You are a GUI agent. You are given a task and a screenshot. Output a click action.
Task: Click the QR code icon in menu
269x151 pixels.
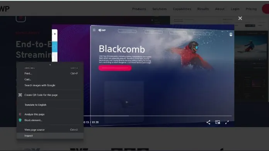point(20,95)
